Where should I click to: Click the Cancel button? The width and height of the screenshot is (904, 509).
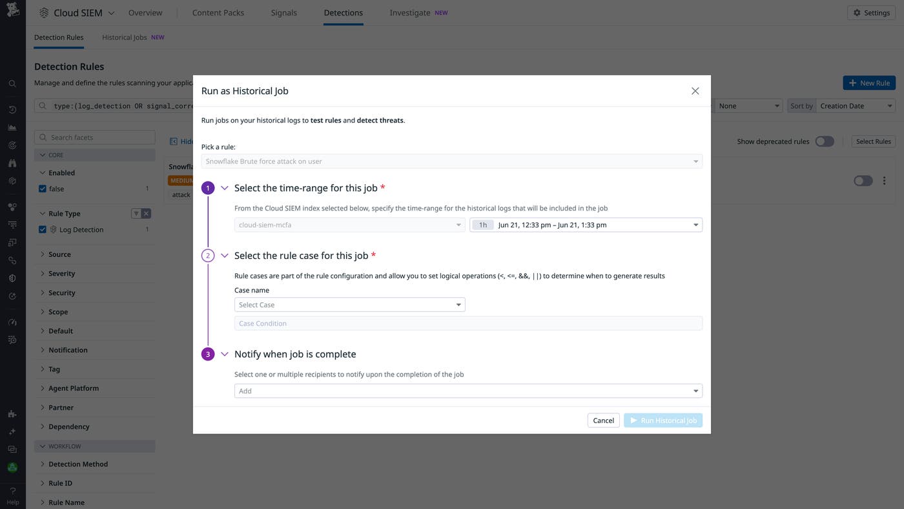pos(603,421)
